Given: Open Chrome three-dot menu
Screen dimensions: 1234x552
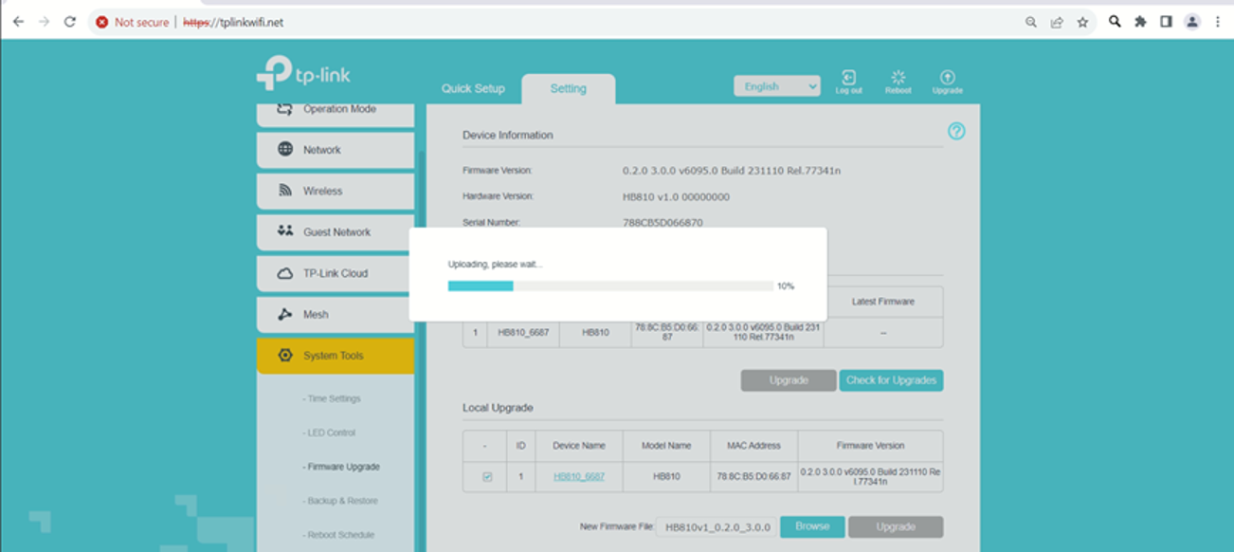Looking at the screenshot, I should coord(1218,21).
